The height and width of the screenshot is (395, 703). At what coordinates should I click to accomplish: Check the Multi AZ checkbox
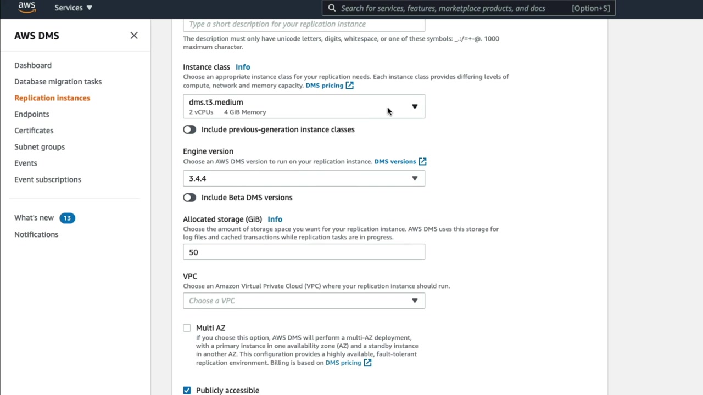[x=187, y=328]
